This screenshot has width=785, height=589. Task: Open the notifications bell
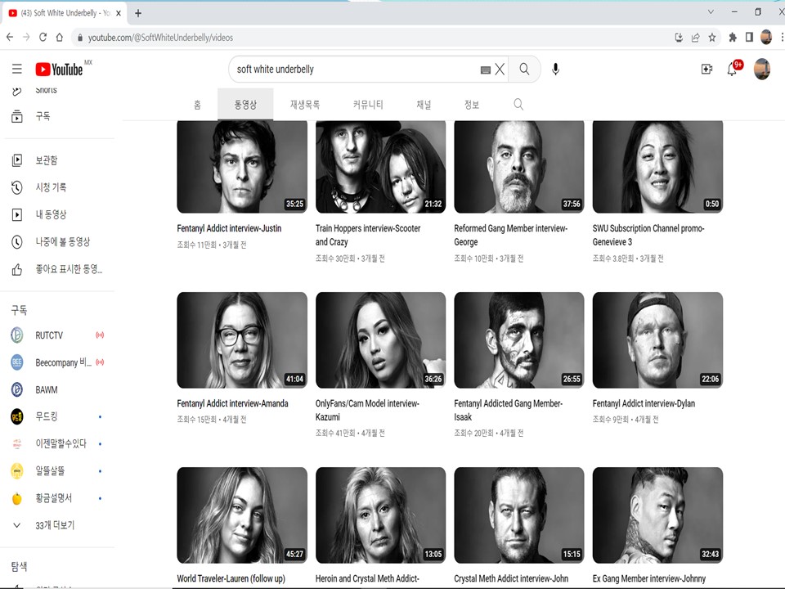[732, 70]
